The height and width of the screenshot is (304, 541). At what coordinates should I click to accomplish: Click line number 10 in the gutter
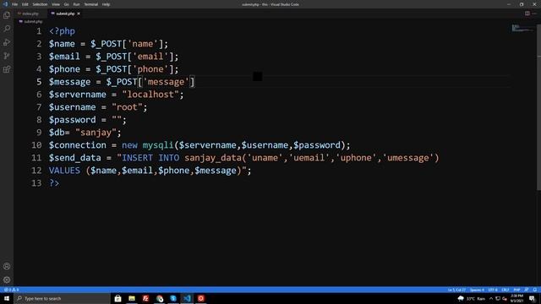(x=36, y=145)
